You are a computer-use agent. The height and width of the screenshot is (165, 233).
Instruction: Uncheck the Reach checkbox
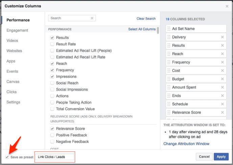tap(52, 63)
